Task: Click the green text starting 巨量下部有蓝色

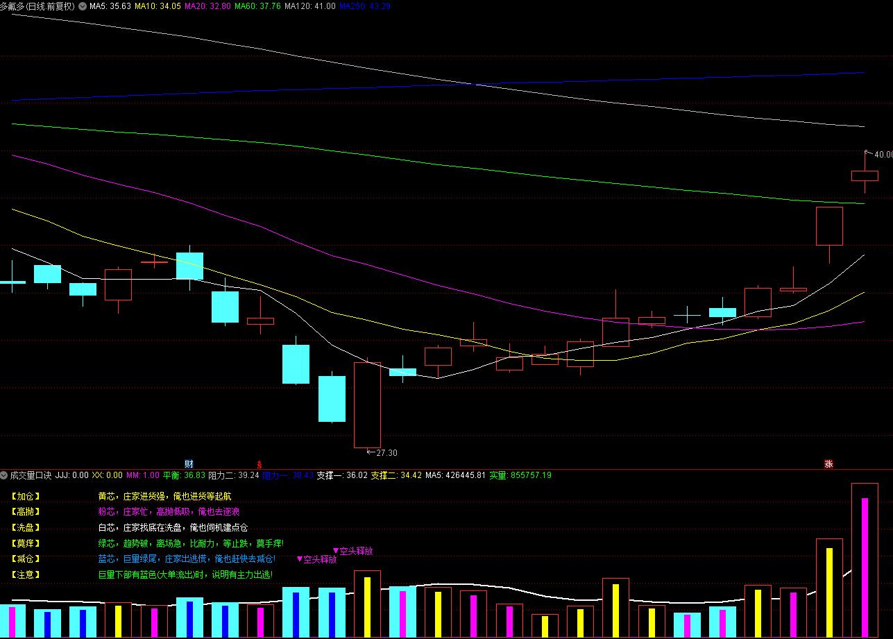Action: point(185,574)
